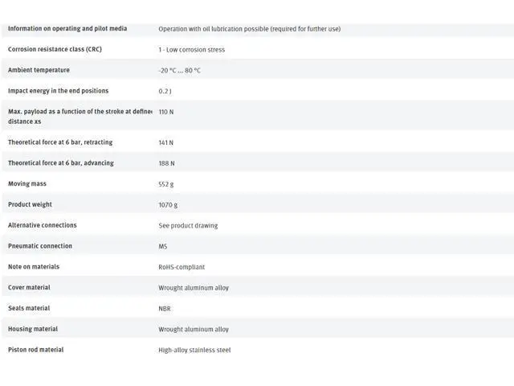The height and width of the screenshot is (386, 514).
Task: Click 'Impact energy in the end positions' label
Action: tap(58, 91)
